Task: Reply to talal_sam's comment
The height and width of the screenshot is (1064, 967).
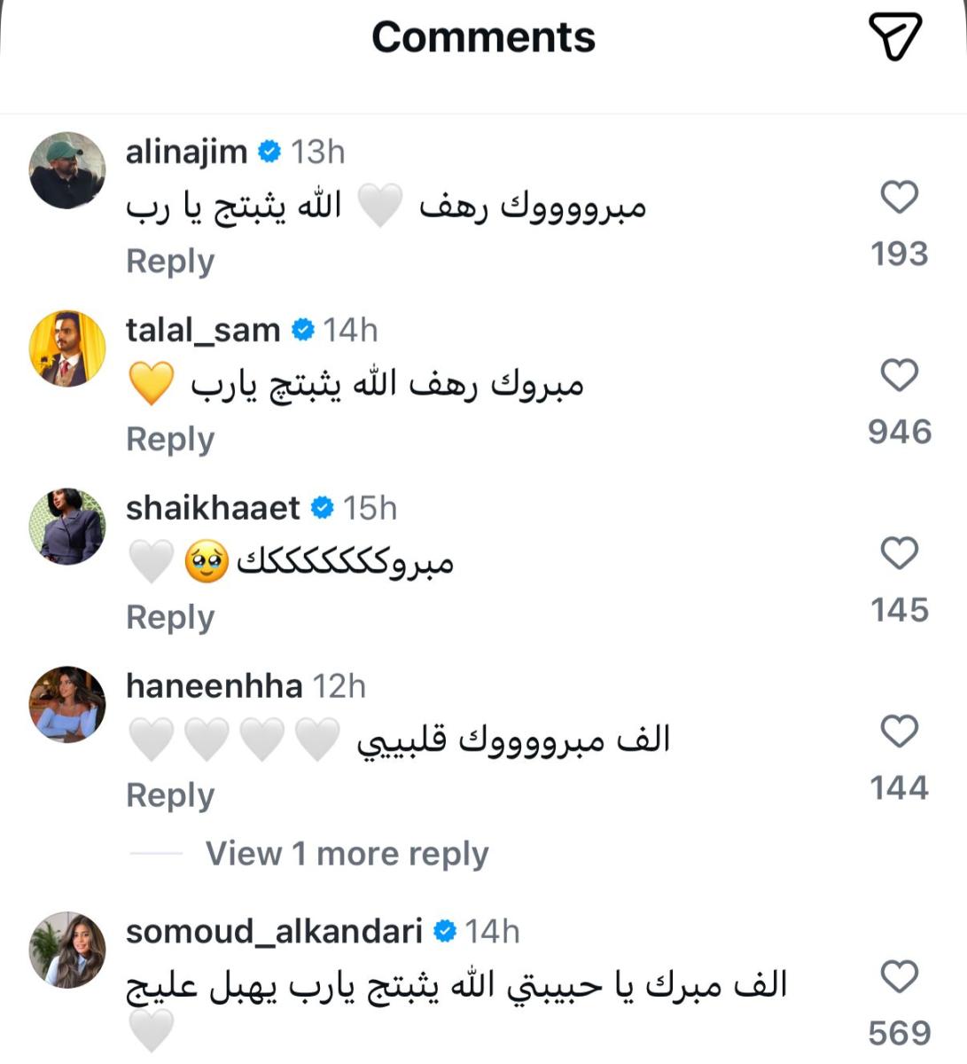Action: (171, 439)
